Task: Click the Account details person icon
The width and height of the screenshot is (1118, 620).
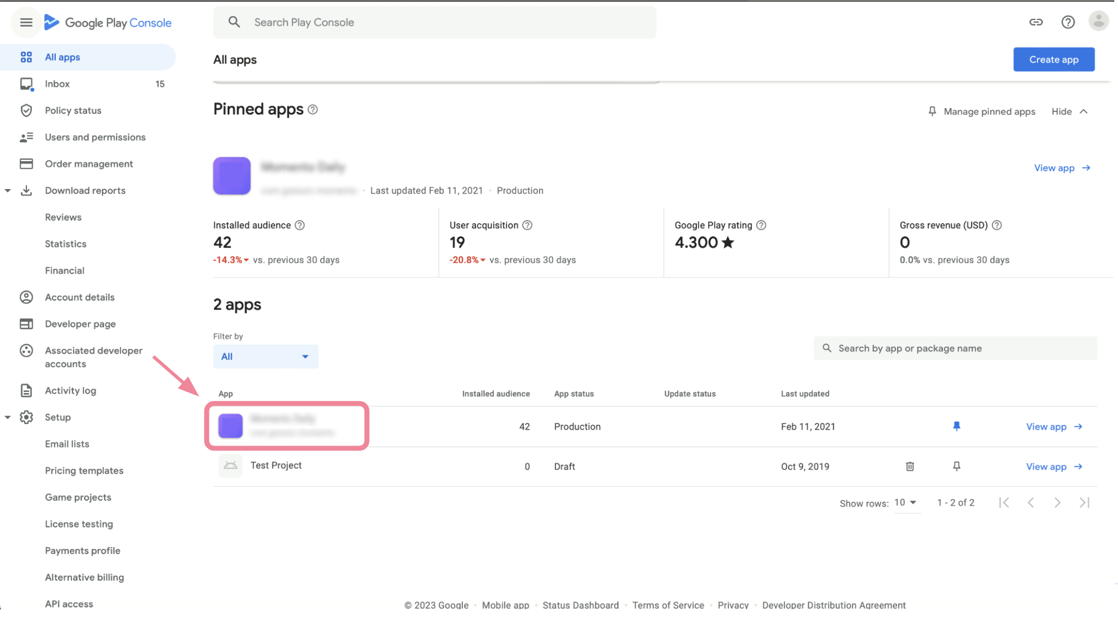Action: pos(26,297)
